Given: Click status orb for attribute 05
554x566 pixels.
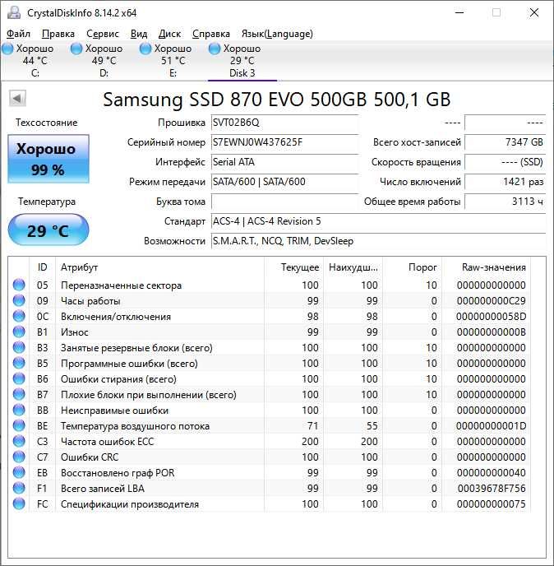Looking at the screenshot, I should [19, 285].
